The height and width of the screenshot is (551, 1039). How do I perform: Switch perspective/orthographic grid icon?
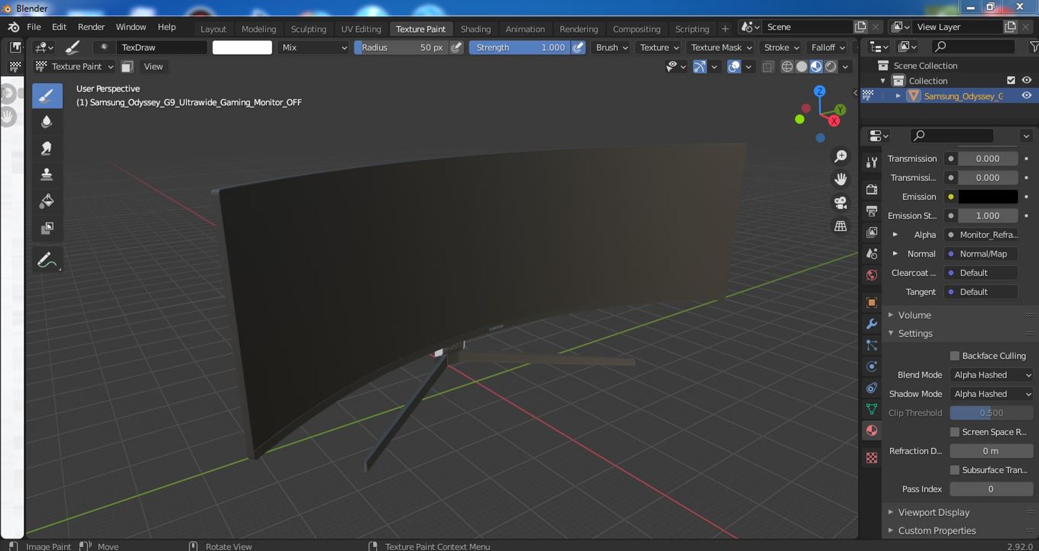click(x=840, y=226)
